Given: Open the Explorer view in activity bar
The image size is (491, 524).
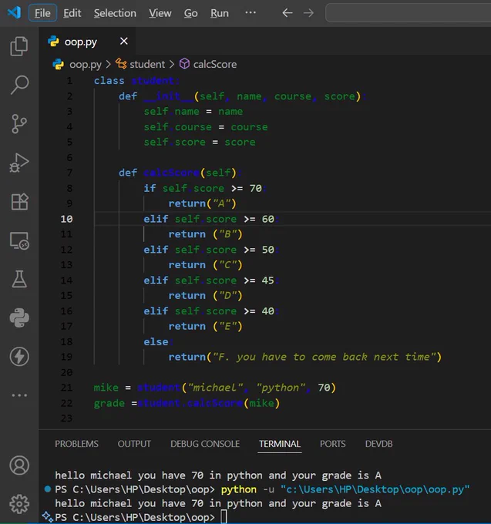Looking at the screenshot, I should 19,46.
